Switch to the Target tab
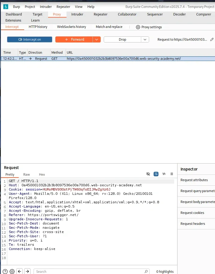 (x=37, y=14)
